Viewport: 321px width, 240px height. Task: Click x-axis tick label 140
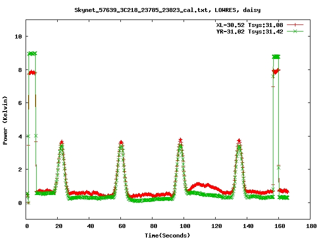tap(248, 226)
